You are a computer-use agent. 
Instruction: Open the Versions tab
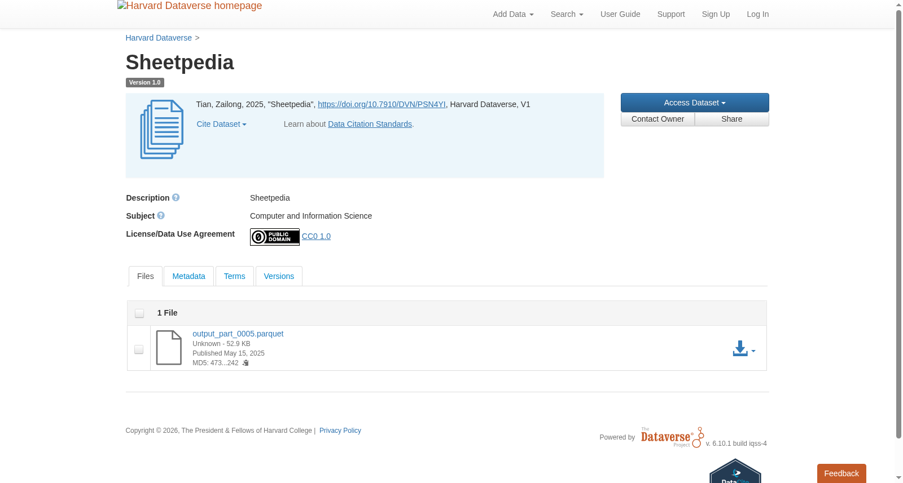click(x=279, y=276)
